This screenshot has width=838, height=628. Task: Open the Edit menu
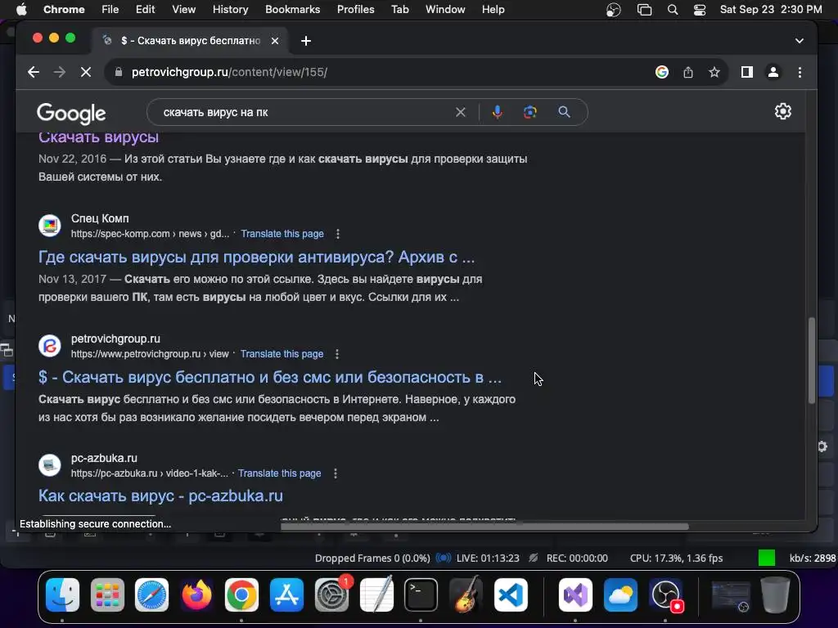click(x=145, y=10)
